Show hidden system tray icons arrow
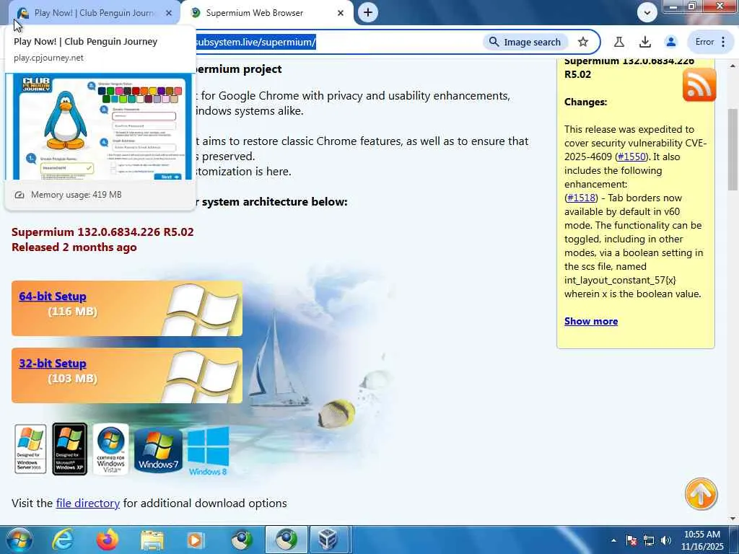The height and width of the screenshot is (554, 739). (613, 540)
